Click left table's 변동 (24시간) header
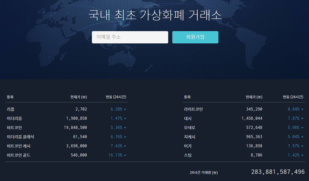 (116, 97)
